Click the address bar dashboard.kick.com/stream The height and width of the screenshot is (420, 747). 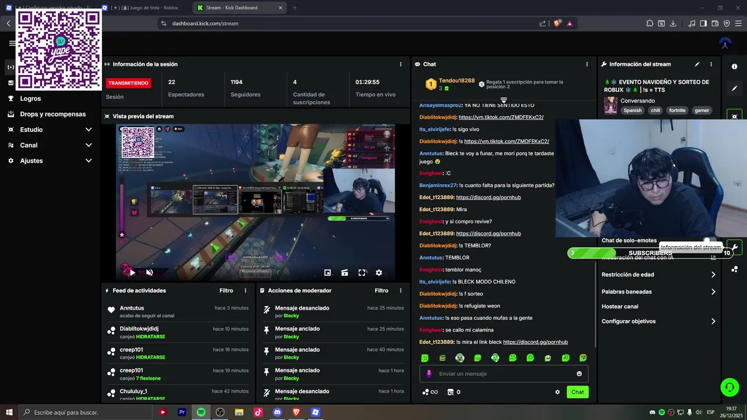point(205,23)
